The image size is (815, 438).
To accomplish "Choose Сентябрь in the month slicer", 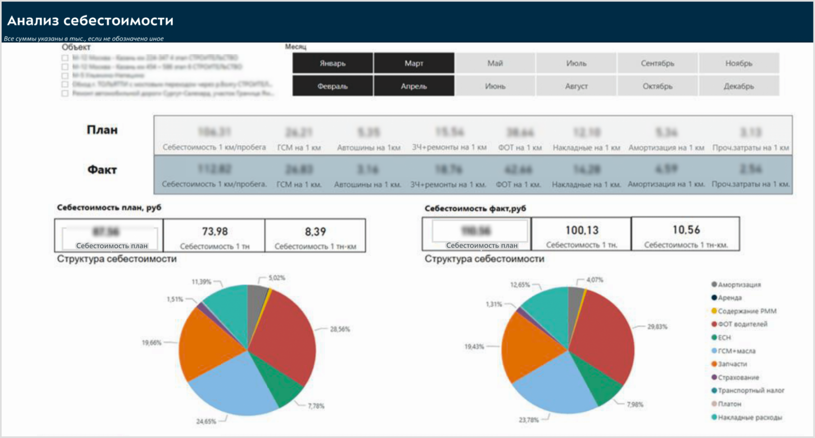I will [x=657, y=63].
